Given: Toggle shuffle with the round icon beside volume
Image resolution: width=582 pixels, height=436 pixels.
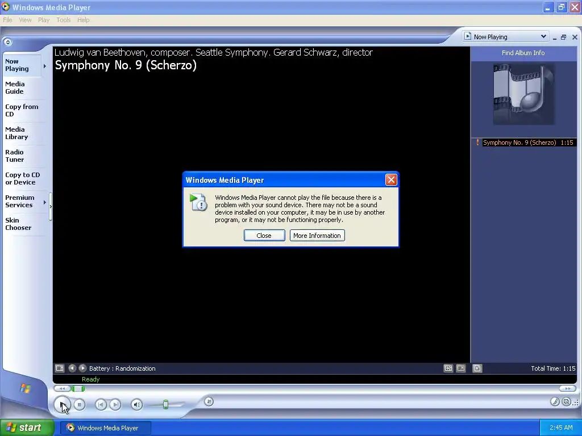Looking at the screenshot, I should [x=209, y=401].
